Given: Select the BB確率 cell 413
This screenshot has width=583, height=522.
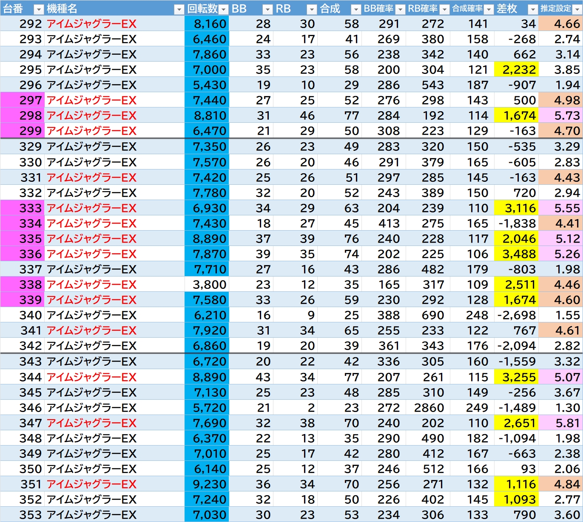Looking at the screenshot, I should pos(384,223).
